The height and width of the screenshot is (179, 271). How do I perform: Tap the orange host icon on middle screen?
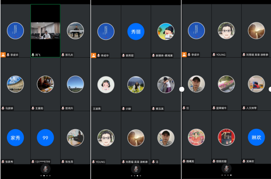pos(93,56)
